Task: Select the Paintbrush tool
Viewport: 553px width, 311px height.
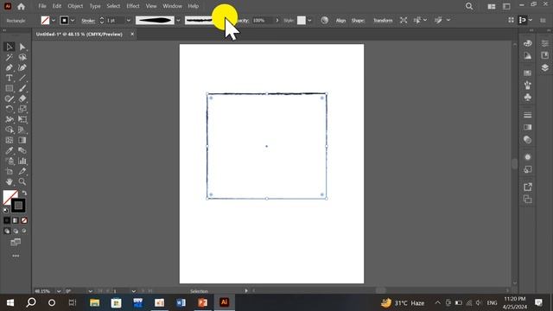Action: (22, 88)
